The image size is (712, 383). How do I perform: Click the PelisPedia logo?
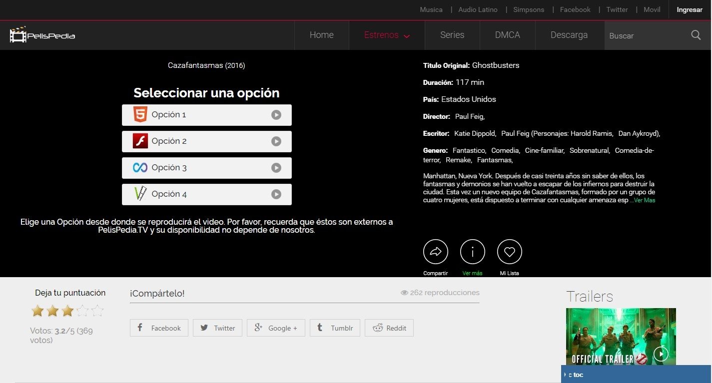pos(42,35)
